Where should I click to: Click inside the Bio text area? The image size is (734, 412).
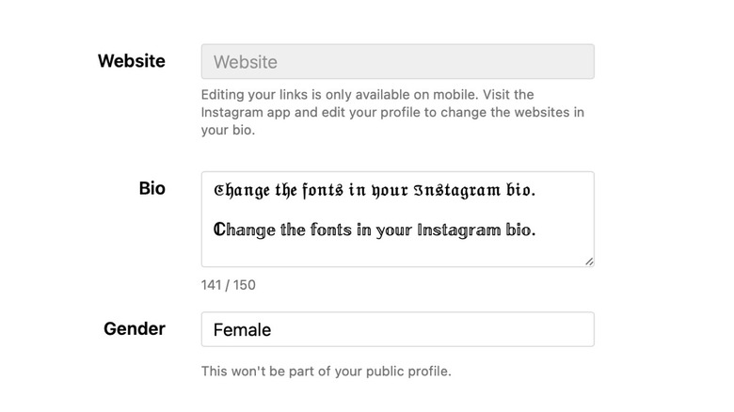[x=397, y=248]
